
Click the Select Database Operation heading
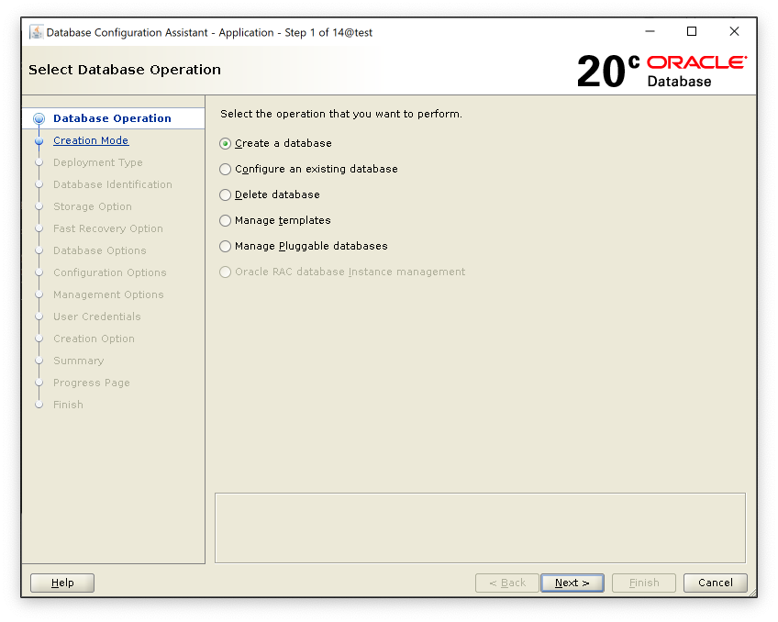[x=125, y=70]
